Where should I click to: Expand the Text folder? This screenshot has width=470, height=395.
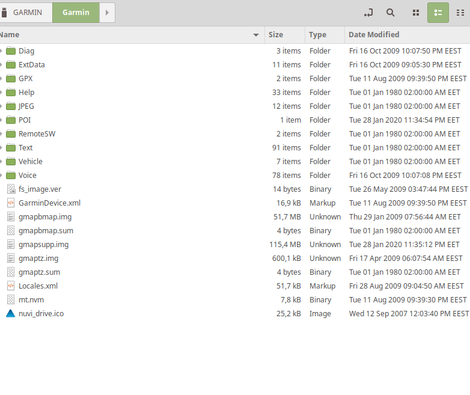(x=1, y=147)
